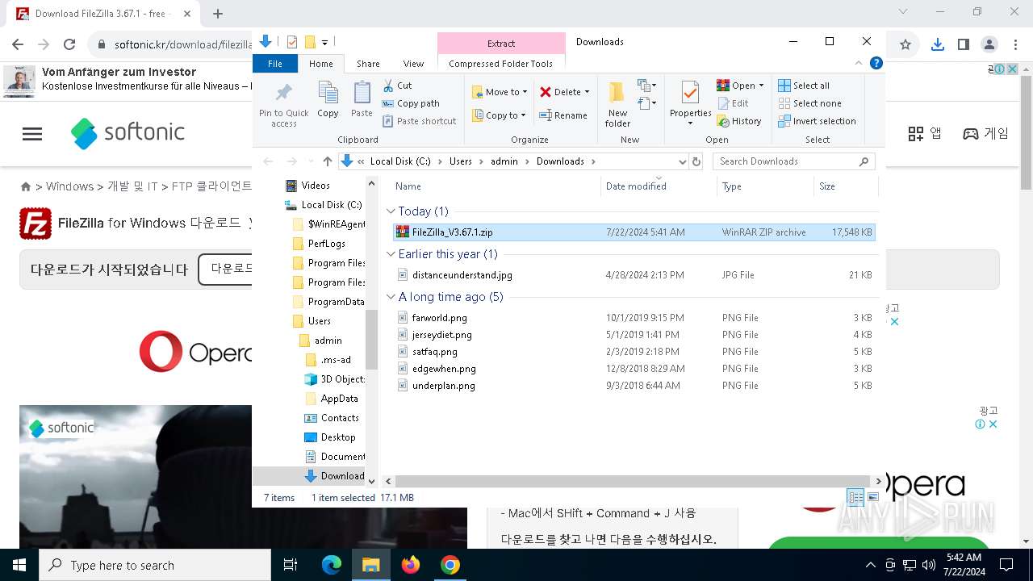Sort by Size column header
Viewport: 1033px width, 581px height.
click(x=845, y=186)
